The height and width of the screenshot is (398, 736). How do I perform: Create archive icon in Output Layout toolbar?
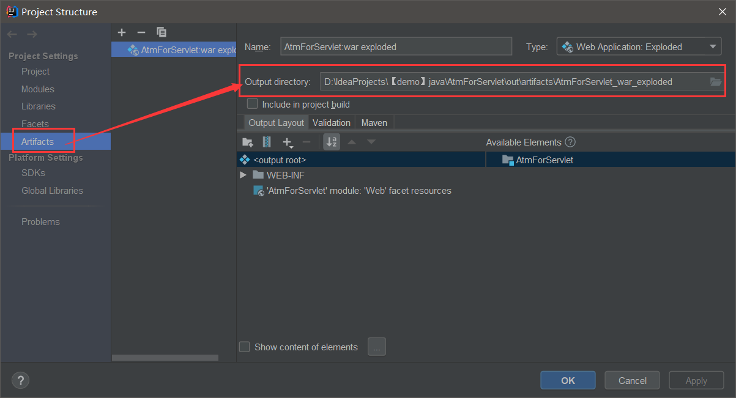pyautogui.click(x=267, y=142)
